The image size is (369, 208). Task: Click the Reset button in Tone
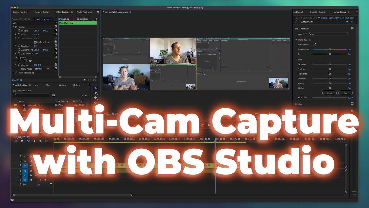[330, 93]
